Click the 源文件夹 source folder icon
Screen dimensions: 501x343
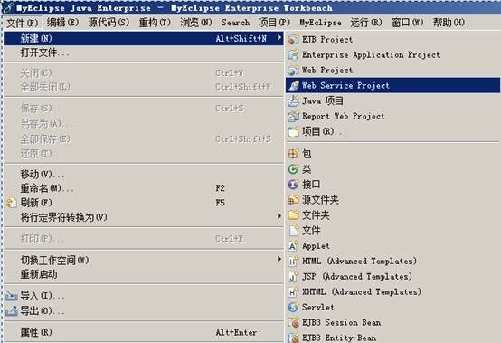293,200
